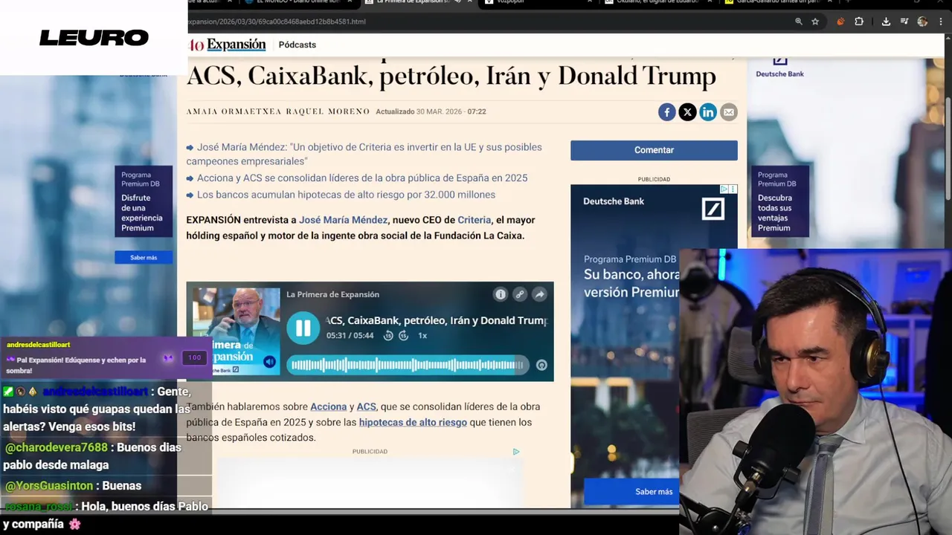Open AdChoices icon on lower publicidad banner

click(515, 452)
